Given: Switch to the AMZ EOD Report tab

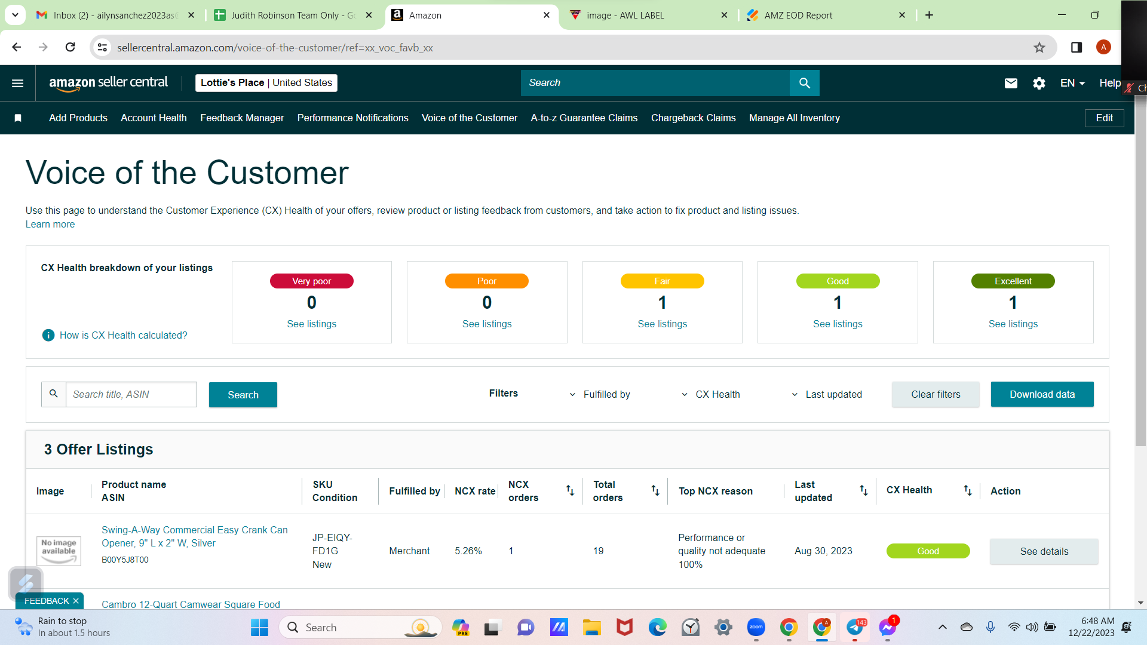Looking at the screenshot, I should tap(826, 15).
